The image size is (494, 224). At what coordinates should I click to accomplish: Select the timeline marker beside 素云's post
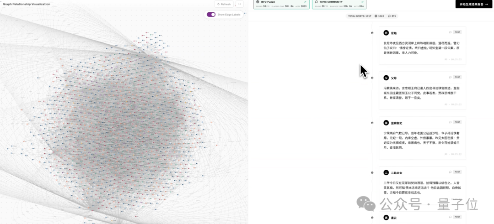point(372,218)
